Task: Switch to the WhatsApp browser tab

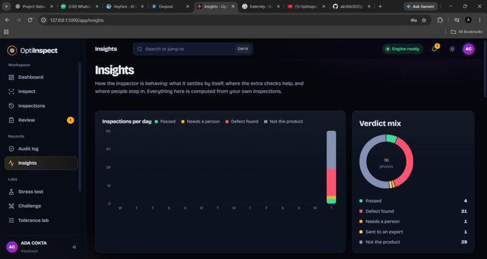Action: 80,6
